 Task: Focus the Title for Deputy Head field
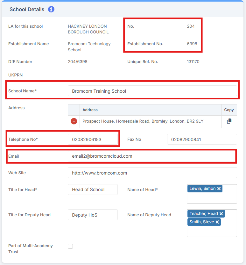93,215
